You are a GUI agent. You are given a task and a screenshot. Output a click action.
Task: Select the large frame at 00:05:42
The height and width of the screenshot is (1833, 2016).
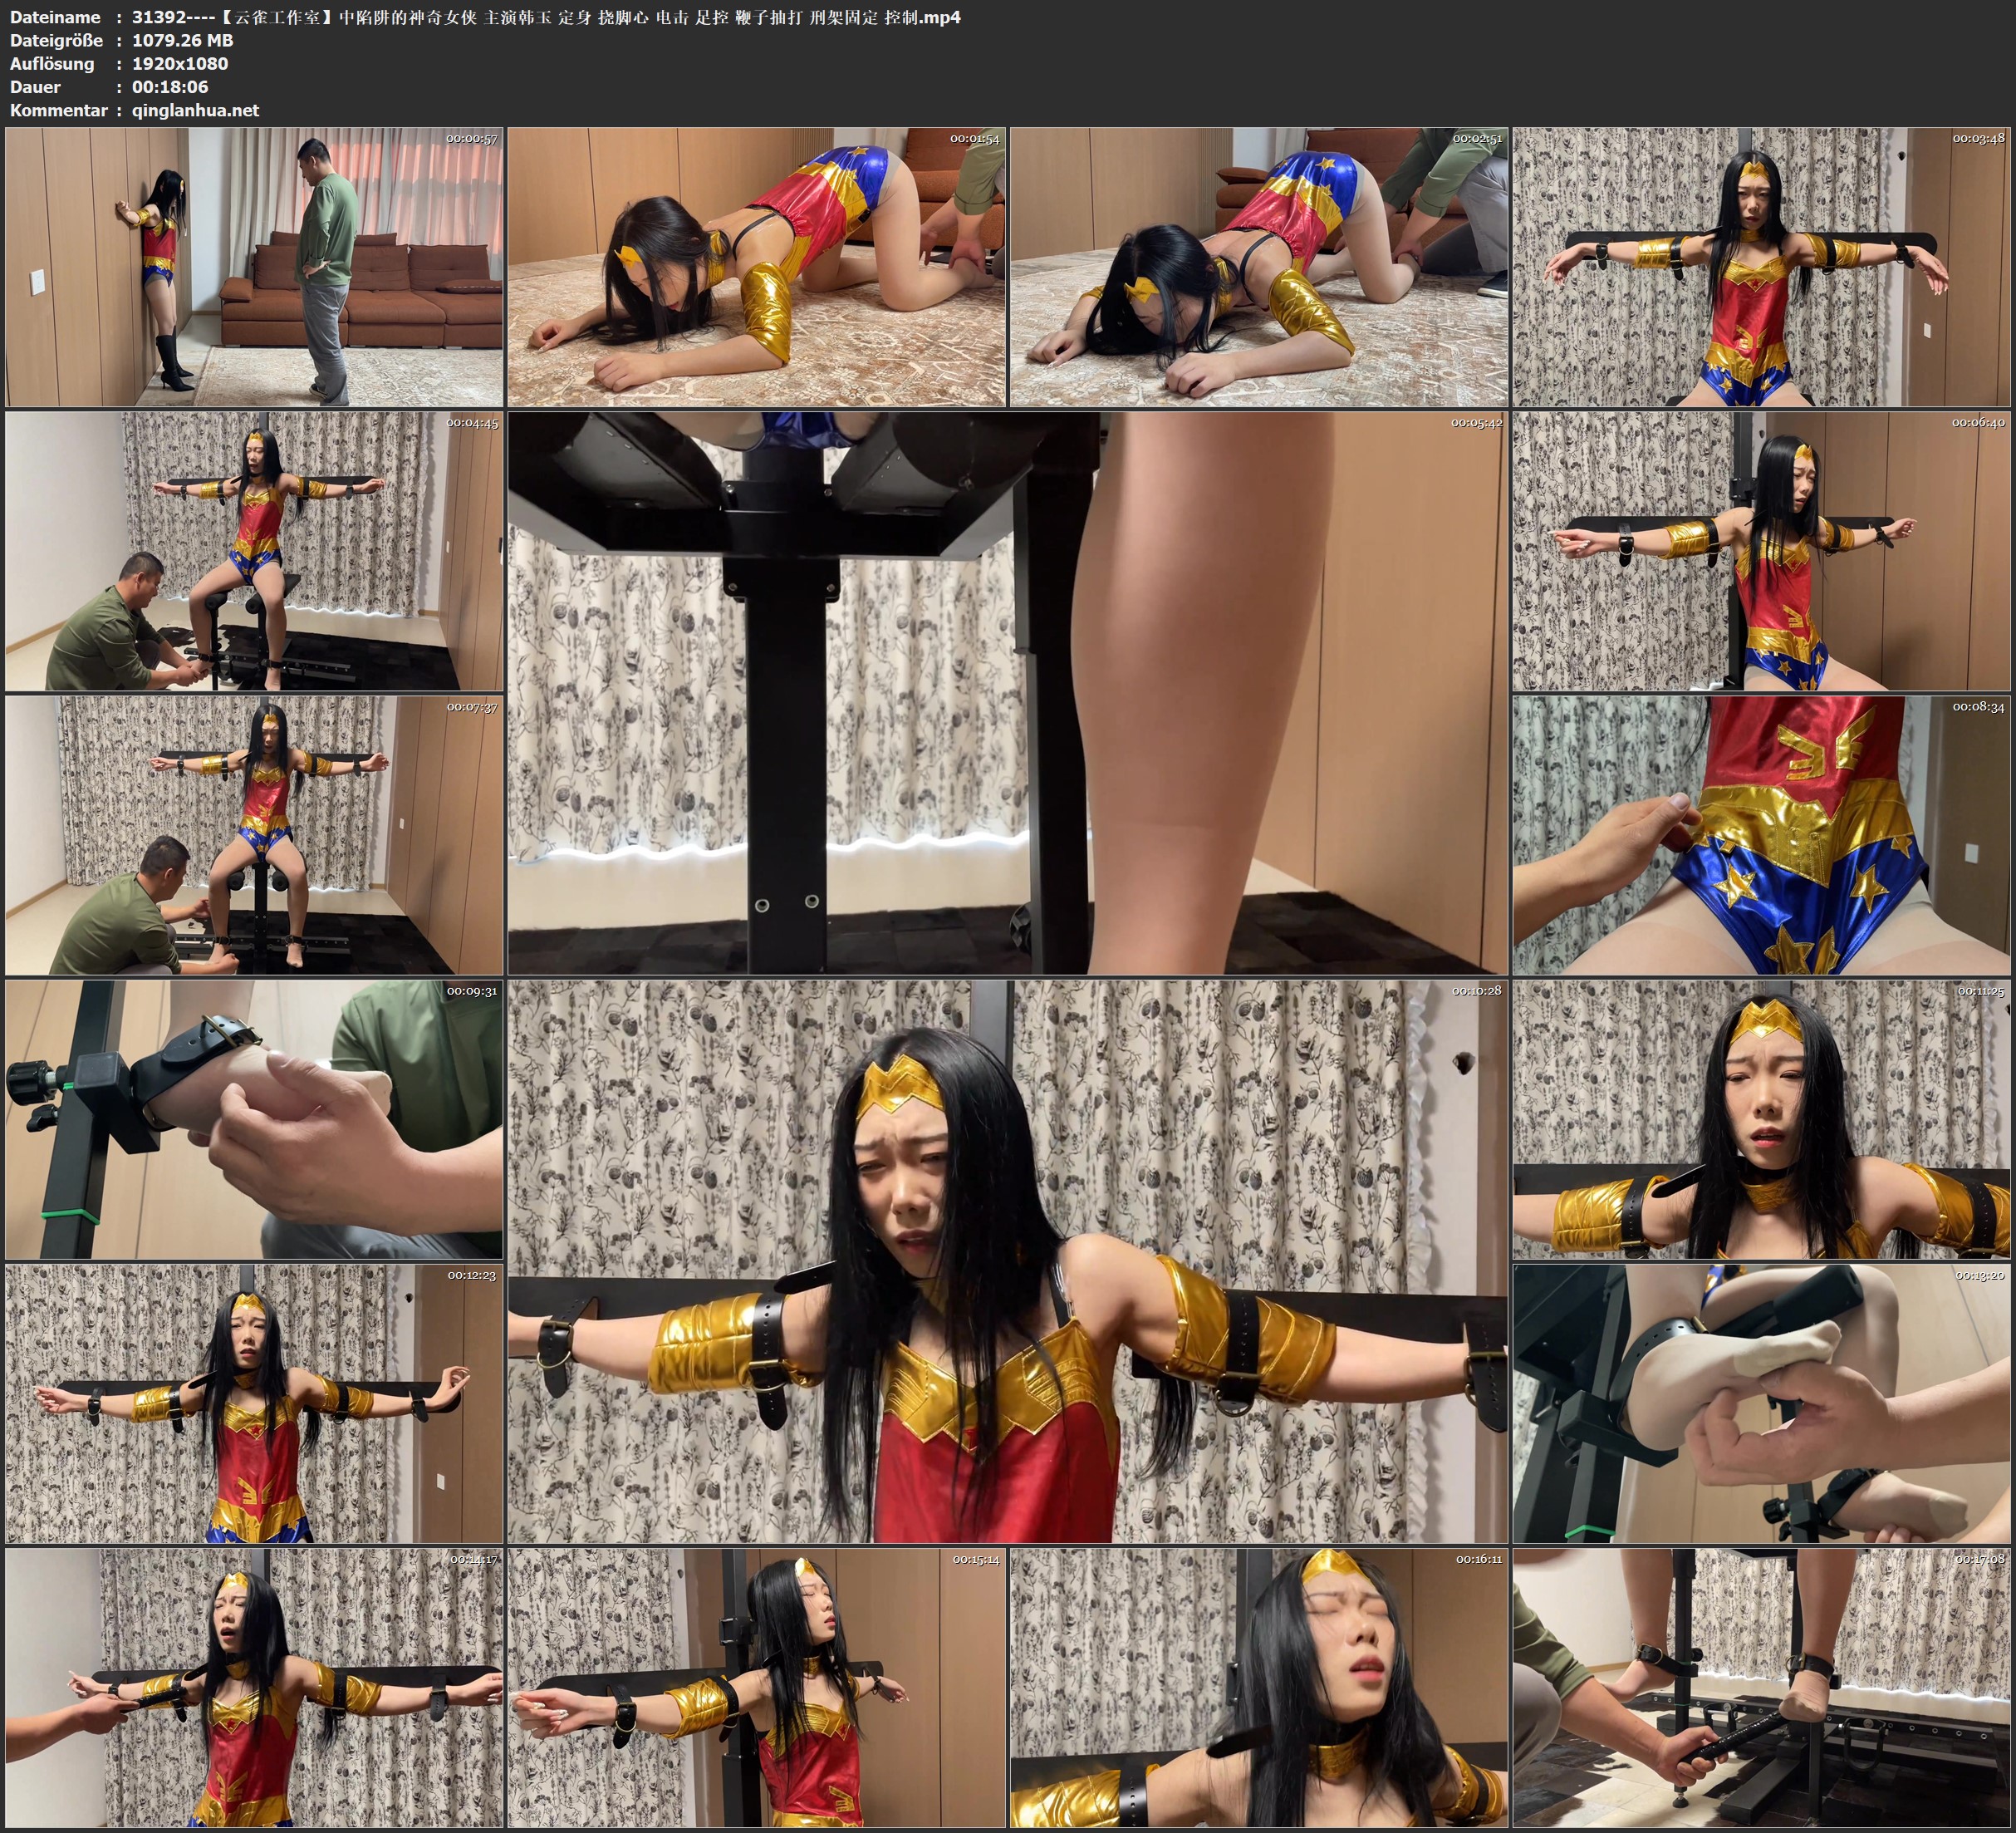point(1007,692)
